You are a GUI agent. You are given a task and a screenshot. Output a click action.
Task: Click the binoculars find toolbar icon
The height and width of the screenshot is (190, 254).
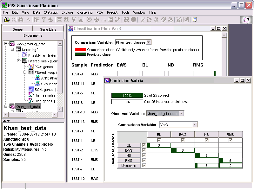(21, 20)
